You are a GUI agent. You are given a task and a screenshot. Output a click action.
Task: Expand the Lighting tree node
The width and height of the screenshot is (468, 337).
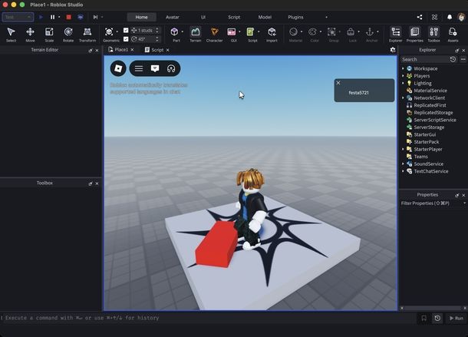coord(403,83)
